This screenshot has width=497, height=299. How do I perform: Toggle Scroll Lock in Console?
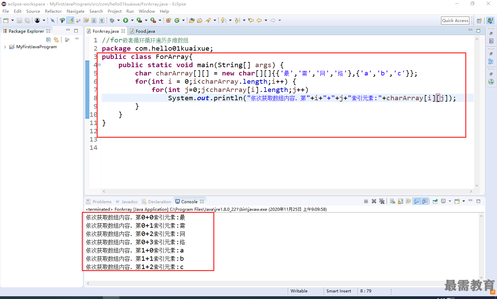400,201
